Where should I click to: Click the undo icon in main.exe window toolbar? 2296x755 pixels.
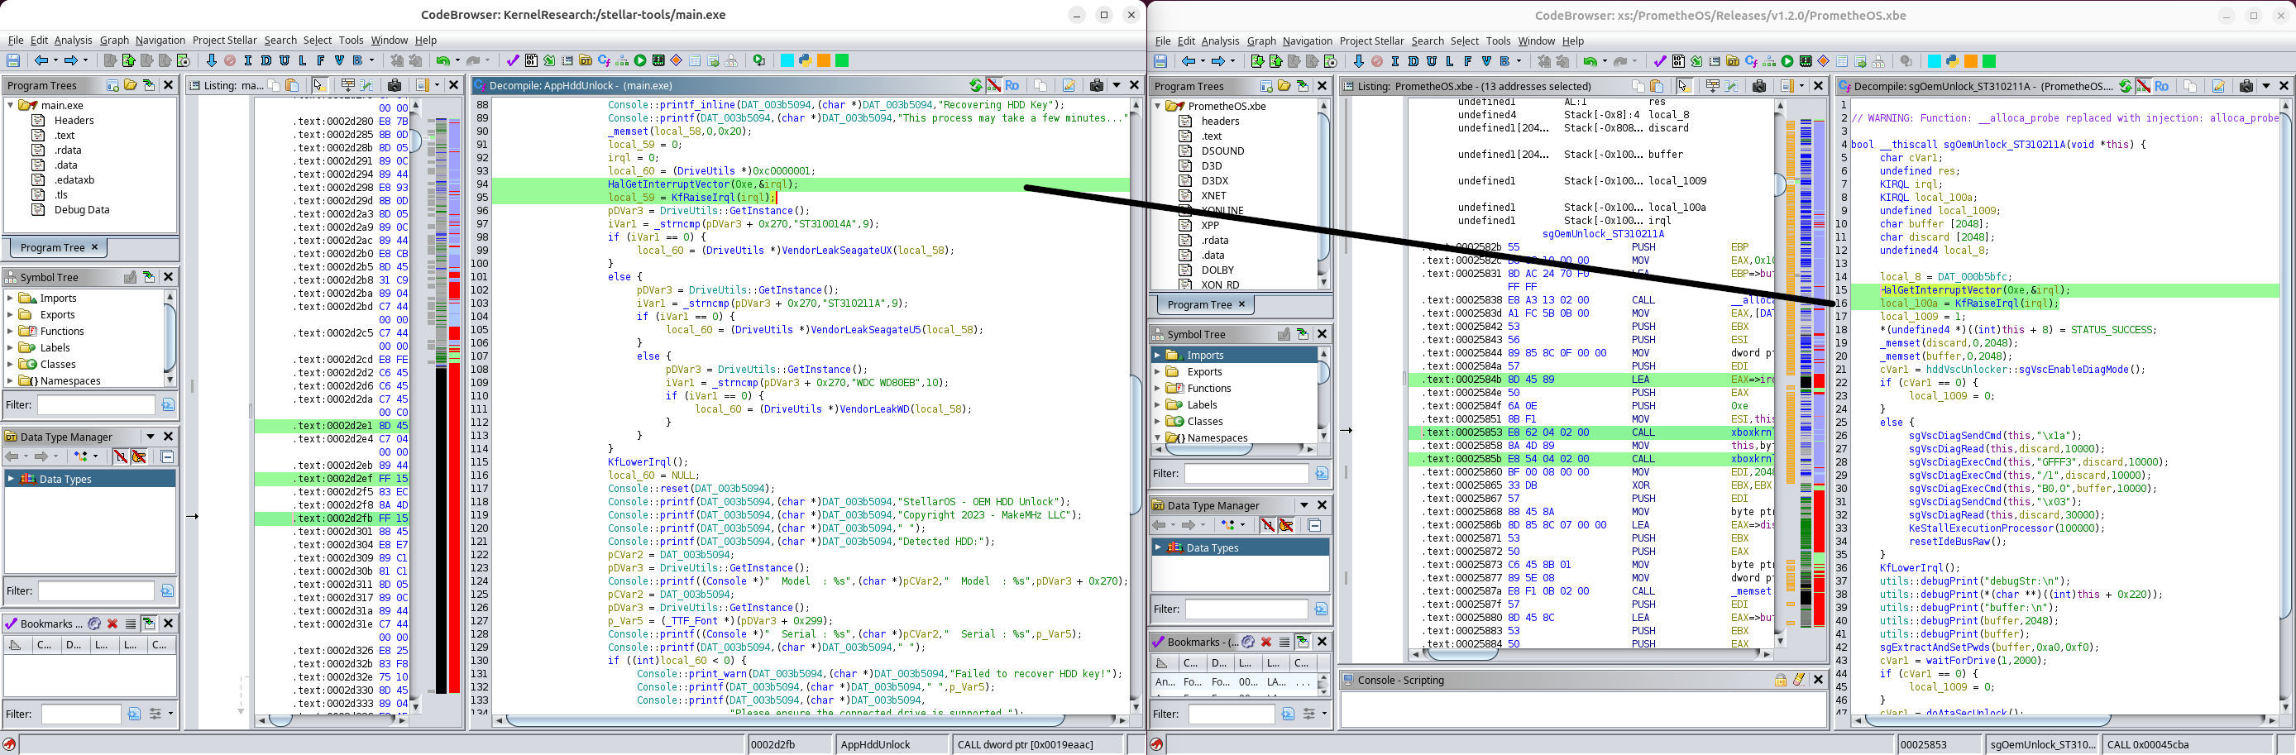pyautogui.click(x=442, y=60)
